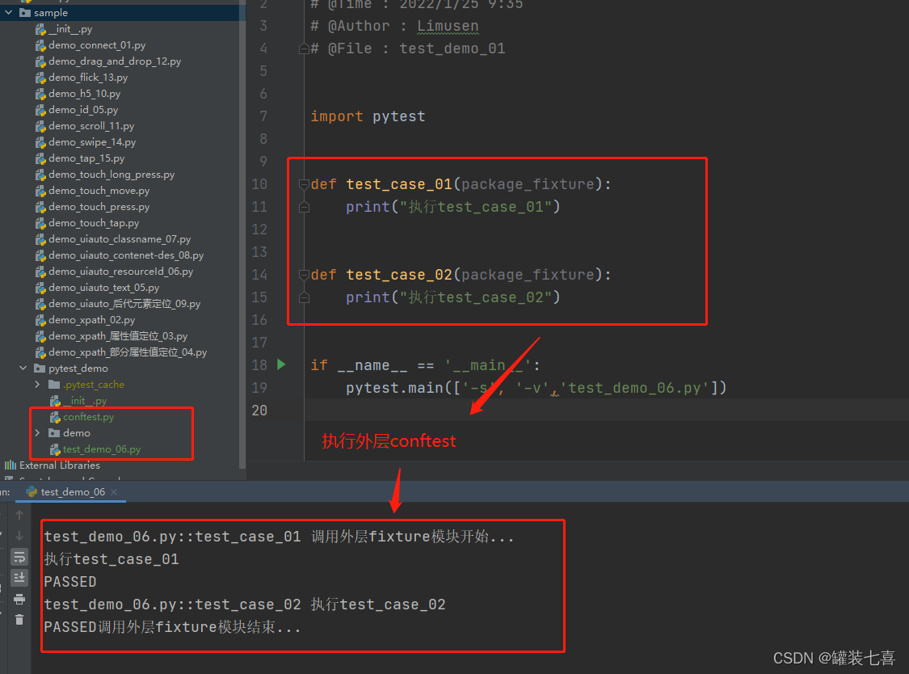
Task: Click python icon on run tab
Action: coord(32,492)
